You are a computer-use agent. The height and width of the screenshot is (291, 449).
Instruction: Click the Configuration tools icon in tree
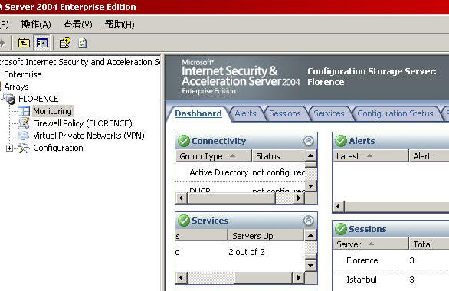pyautogui.click(x=24, y=148)
